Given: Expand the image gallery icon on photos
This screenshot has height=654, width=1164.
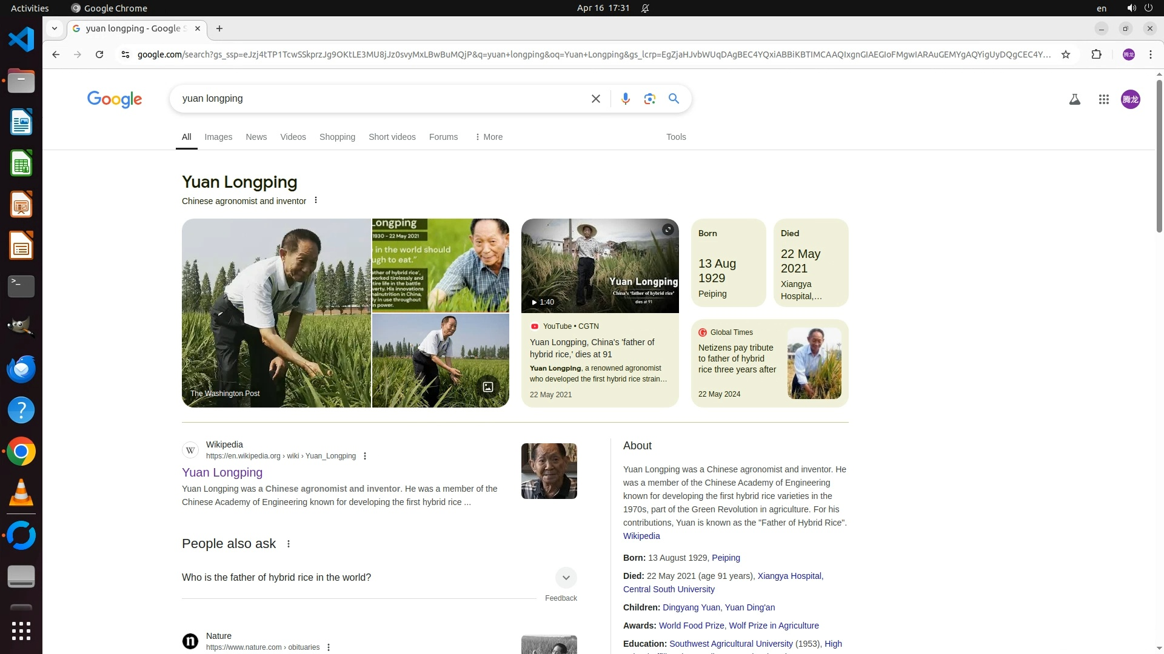Looking at the screenshot, I should point(487,386).
